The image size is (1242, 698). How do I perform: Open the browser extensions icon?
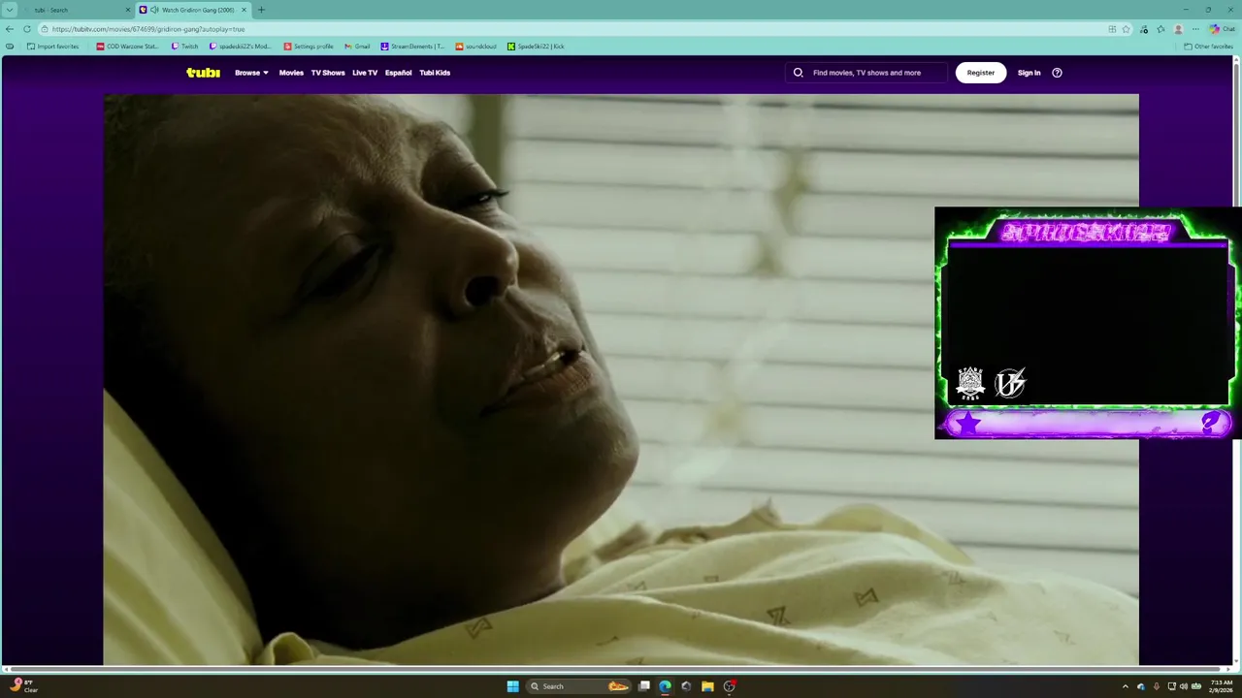[1145, 29]
